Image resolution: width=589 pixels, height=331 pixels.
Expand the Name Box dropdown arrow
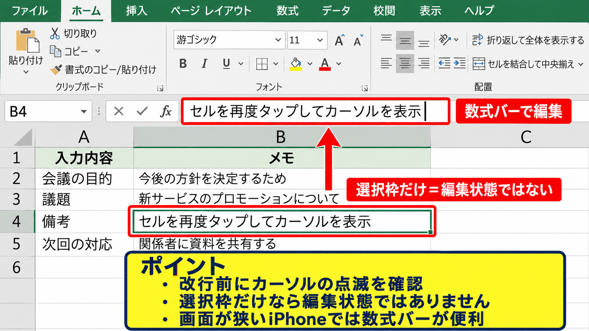[x=83, y=112]
